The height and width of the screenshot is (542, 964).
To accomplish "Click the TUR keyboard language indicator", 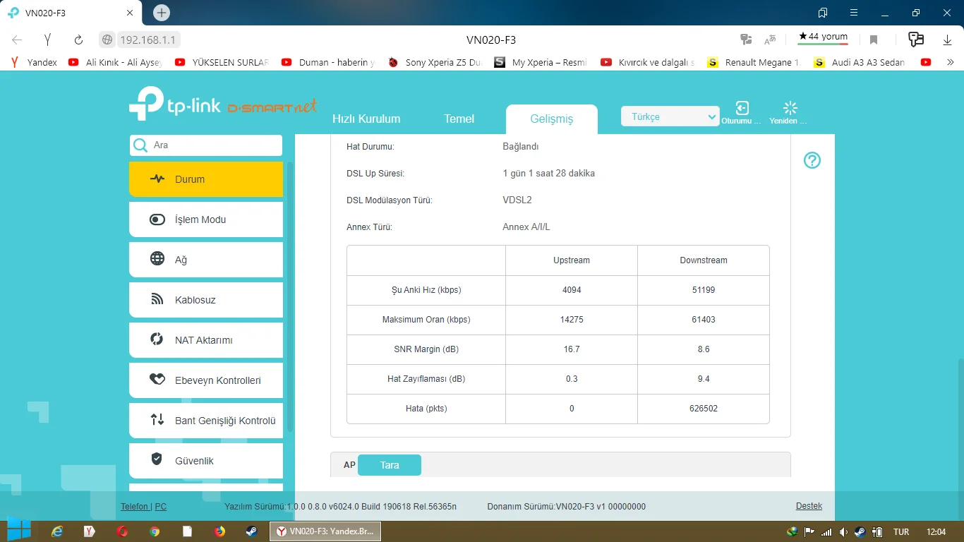I will coord(901,531).
